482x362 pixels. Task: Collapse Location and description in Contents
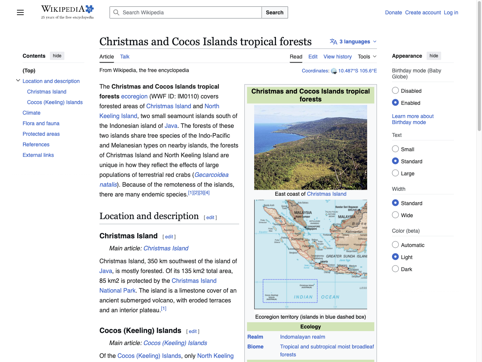(18, 80)
